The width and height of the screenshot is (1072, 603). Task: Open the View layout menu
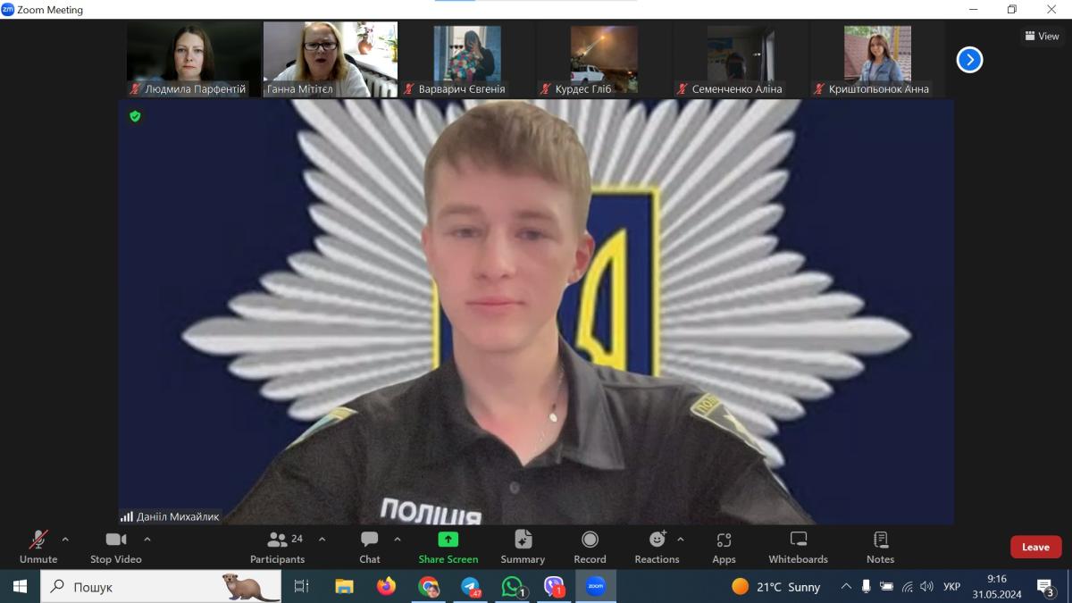1043,37
